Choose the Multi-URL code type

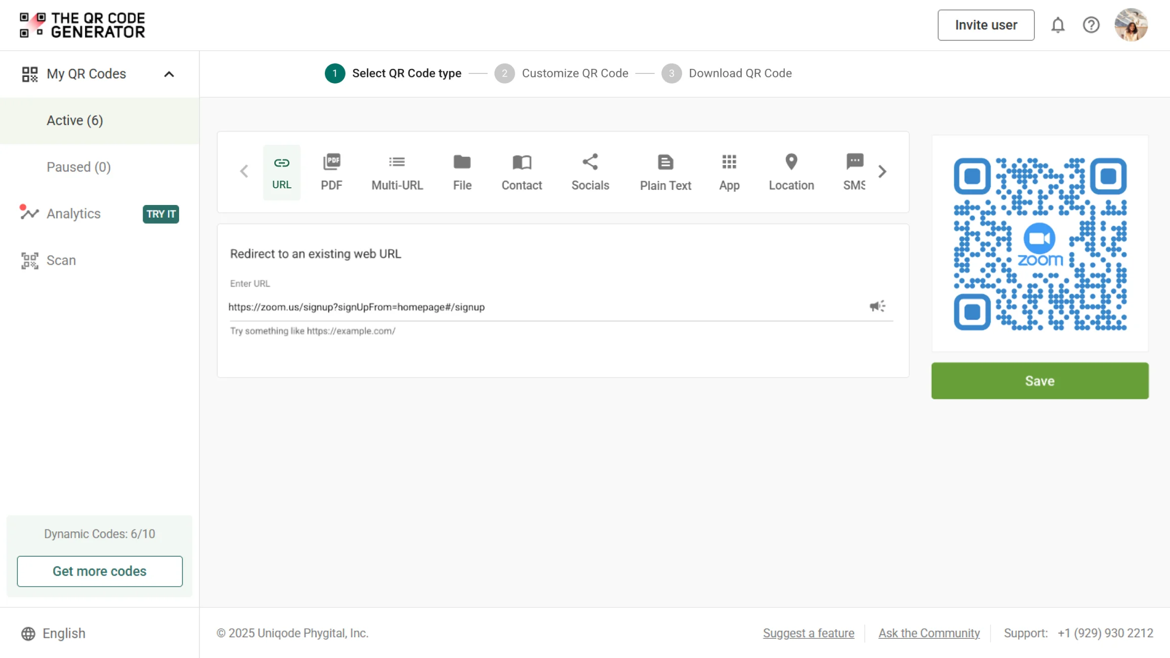397,172
